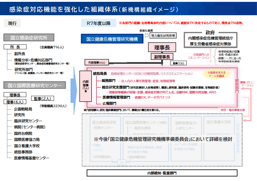Select the R7年度以降 label

[x=99, y=23]
